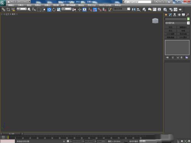Toggle the Keyboard Shortcut Override icon
191x143 pixels.
point(84,10)
